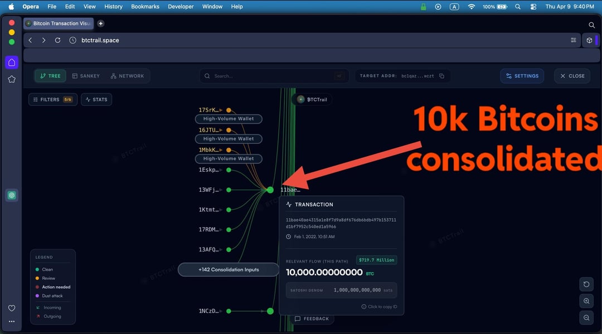Toggle the Review legend entry

[x=48, y=278]
